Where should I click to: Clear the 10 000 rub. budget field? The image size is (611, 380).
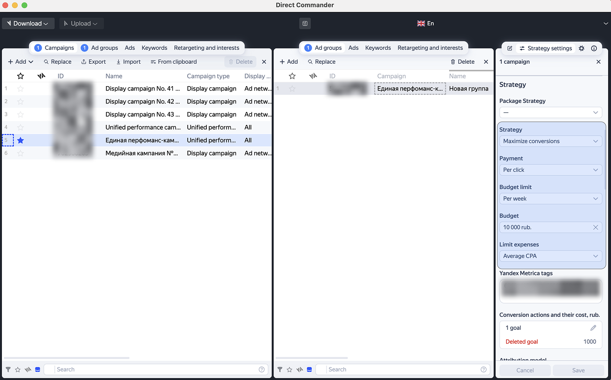pyautogui.click(x=595, y=227)
